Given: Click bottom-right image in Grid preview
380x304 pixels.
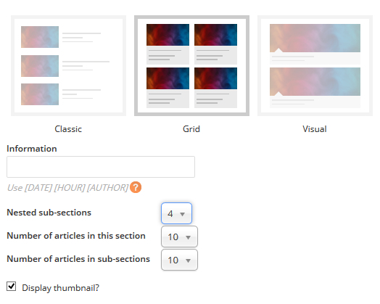Looking at the screenshot, I should click(x=215, y=78).
